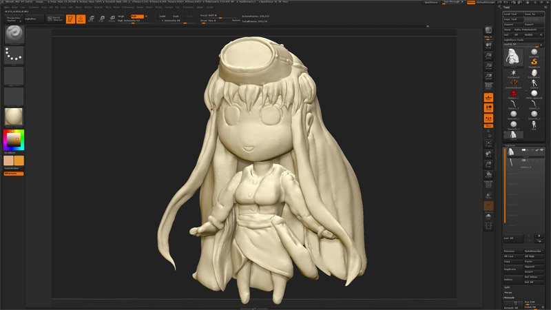Expand the Merge section

509,292
